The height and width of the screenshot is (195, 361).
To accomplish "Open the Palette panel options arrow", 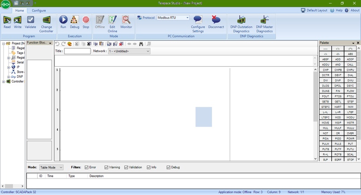I will [x=353, y=43].
